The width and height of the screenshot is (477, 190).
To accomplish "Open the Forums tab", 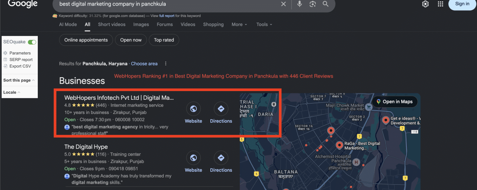I will coord(165,25).
